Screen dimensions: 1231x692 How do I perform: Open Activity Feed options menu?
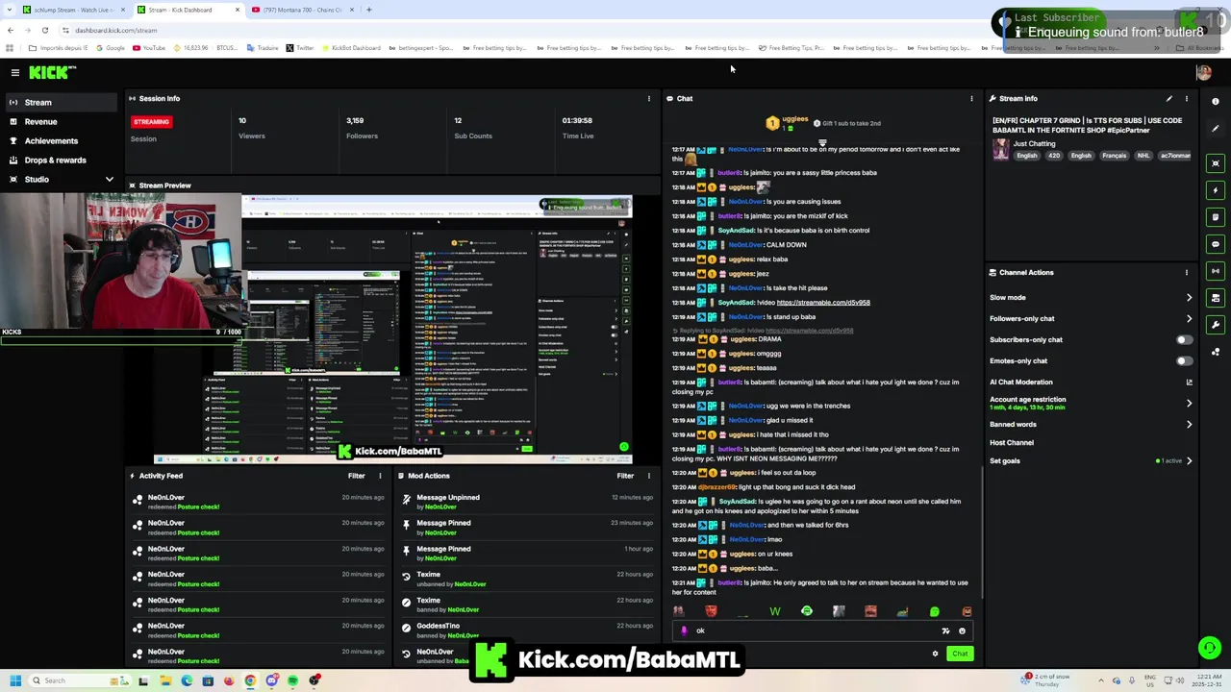[380, 476]
